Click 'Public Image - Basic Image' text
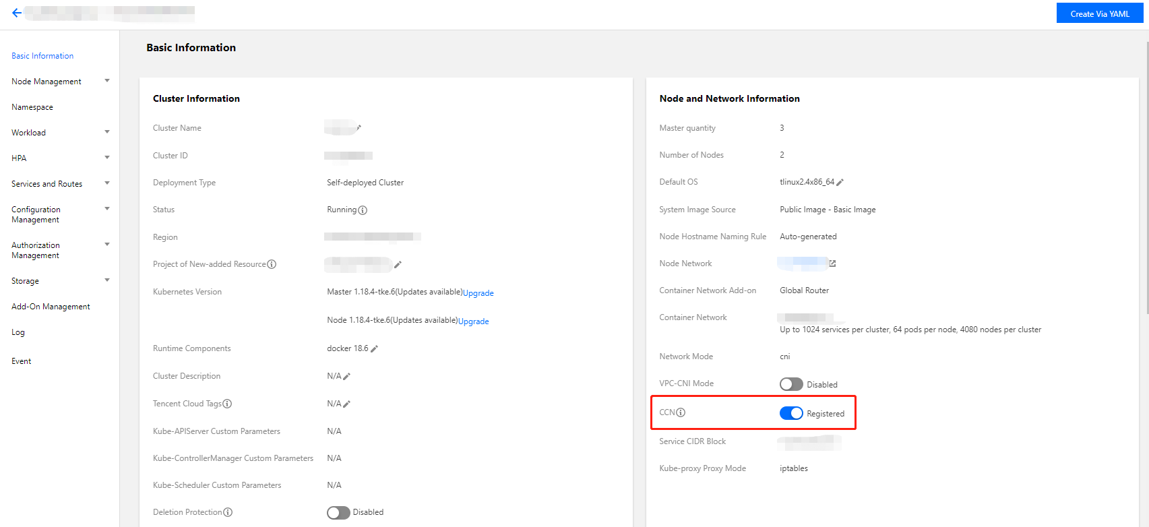 click(x=828, y=210)
